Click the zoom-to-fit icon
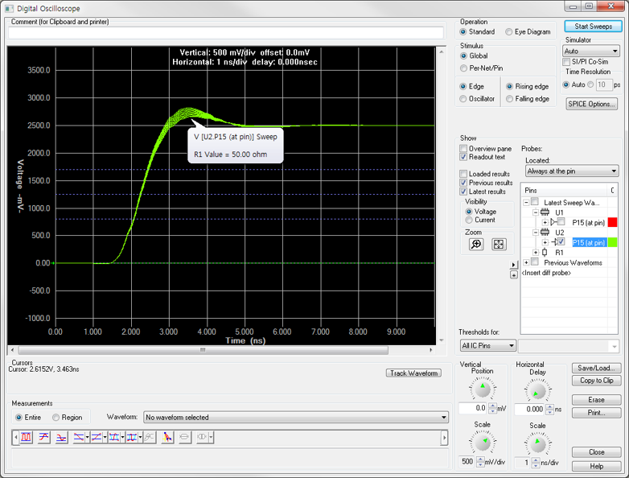This screenshot has width=629, height=478. point(499,245)
